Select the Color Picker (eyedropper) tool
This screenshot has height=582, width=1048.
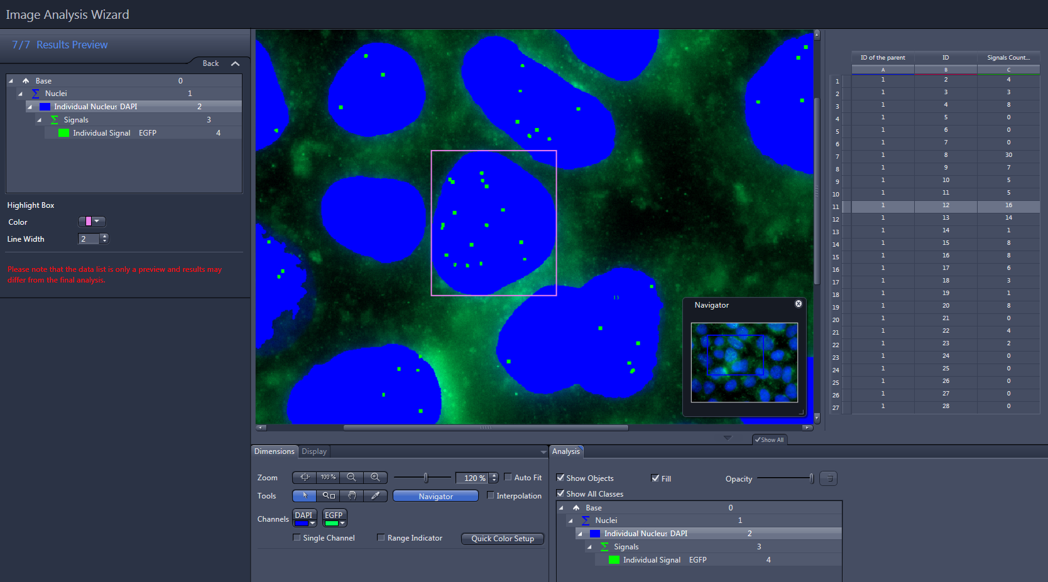(x=375, y=495)
